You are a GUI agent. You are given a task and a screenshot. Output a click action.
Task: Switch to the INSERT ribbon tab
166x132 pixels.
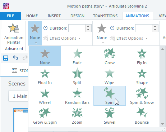54,16
